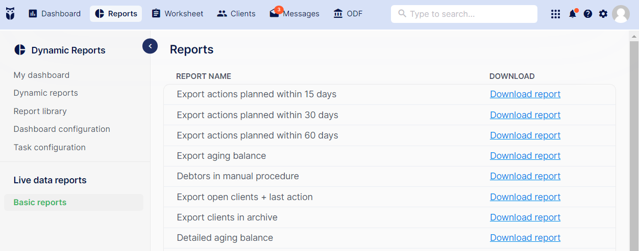Download Debtors in manual procedure report
The height and width of the screenshot is (251, 639).
pyautogui.click(x=525, y=176)
